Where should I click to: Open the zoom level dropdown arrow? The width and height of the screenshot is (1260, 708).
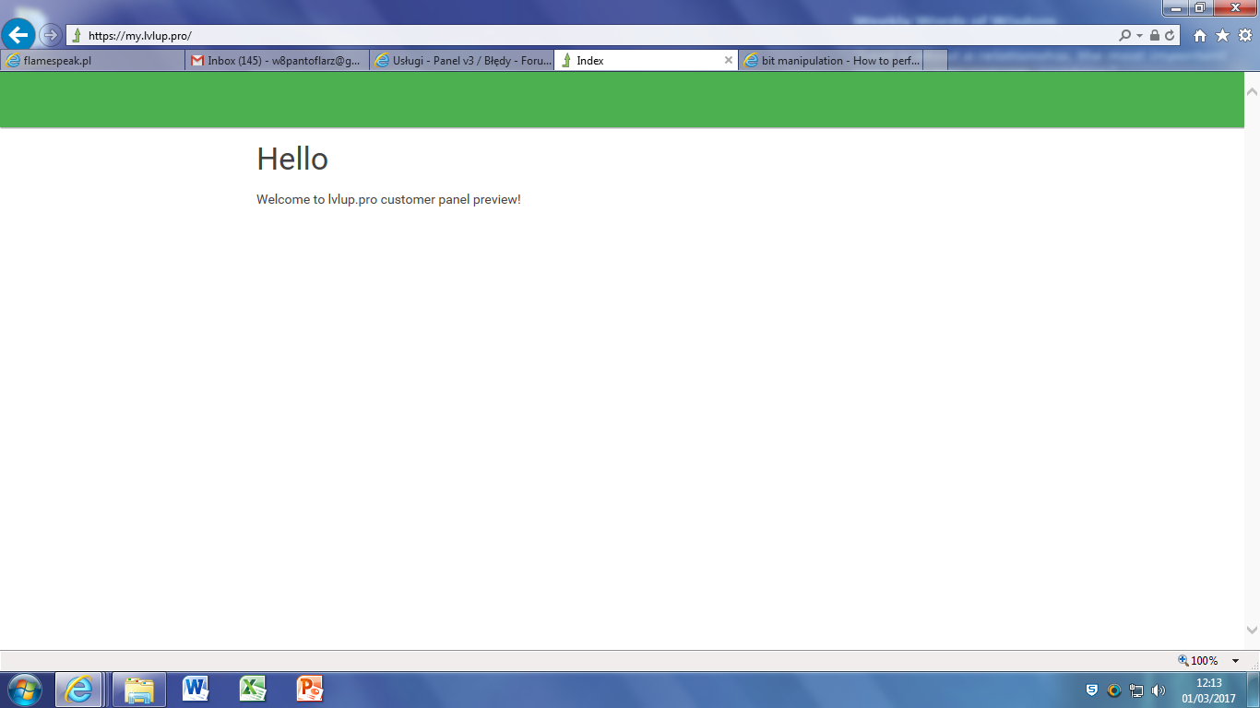(x=1235, y=661)
